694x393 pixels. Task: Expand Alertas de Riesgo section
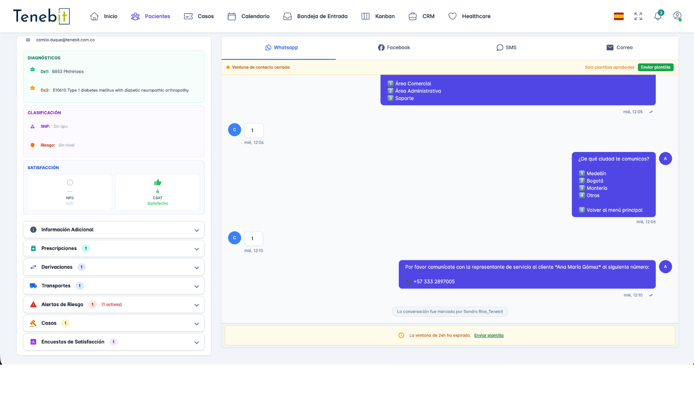click(114, 305)
